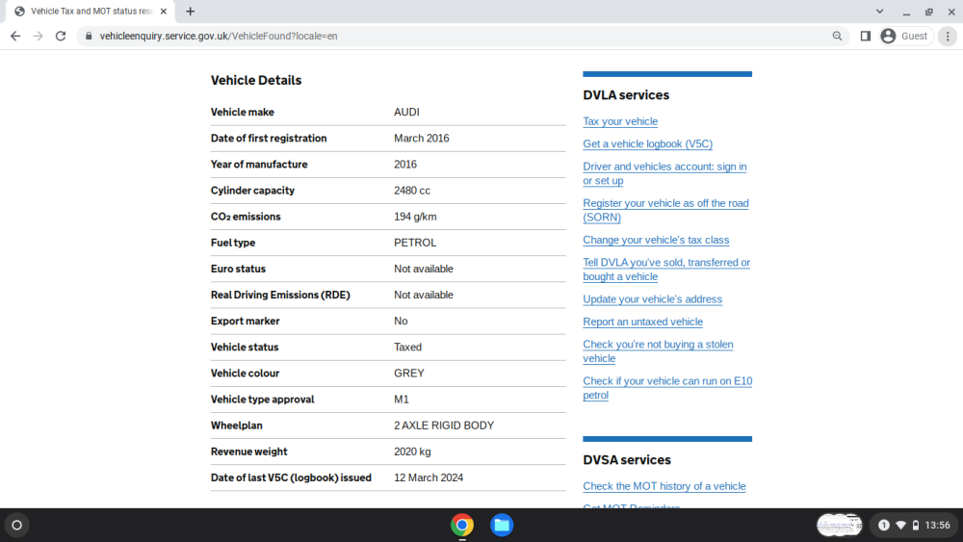The width and height of the screenshot is (963, 542).
Task: Select the AUDI vehicle make value
Action: (x=406, y=113)
